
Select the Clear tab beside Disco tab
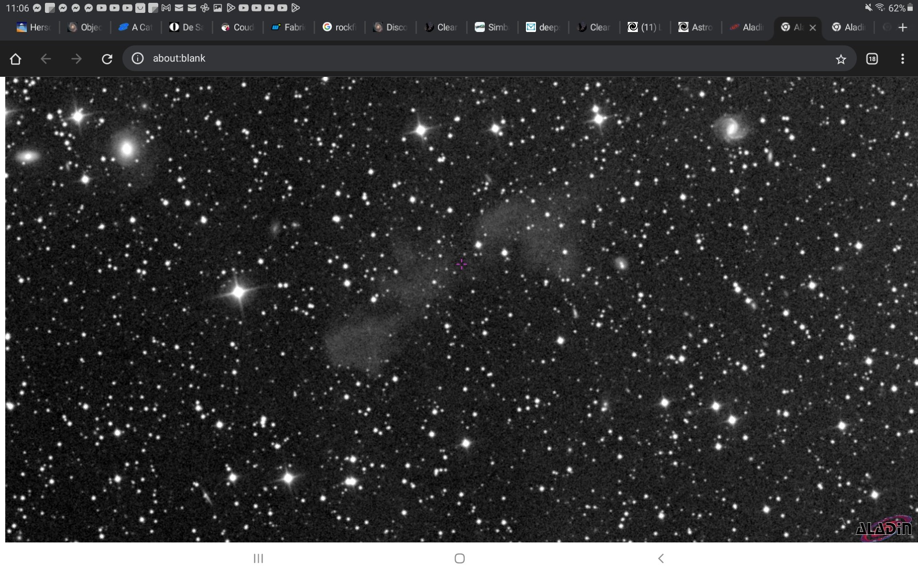click(x=442, y=28)
